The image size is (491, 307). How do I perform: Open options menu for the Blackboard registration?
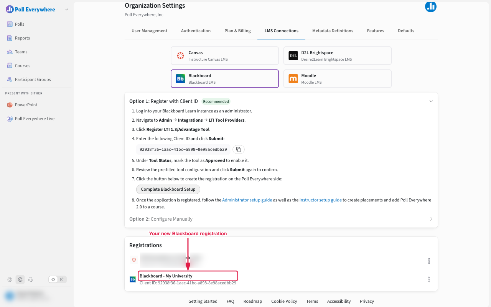[429, 279]
